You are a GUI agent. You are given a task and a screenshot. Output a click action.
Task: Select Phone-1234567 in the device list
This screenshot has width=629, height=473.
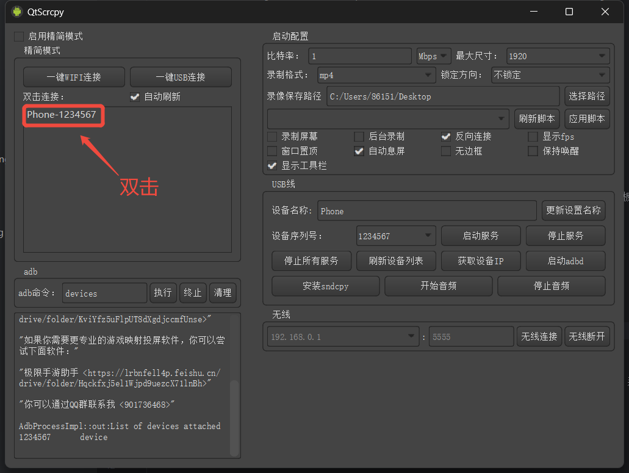(x=62, y=115)
